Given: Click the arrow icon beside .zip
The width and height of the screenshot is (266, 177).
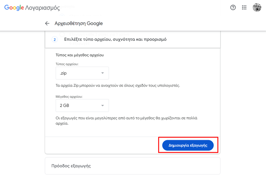Looking at the screenshot, I should (x=102, y=73).
